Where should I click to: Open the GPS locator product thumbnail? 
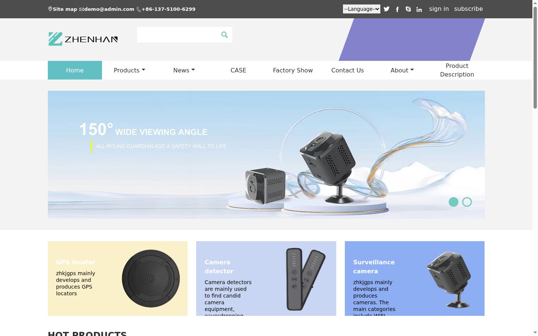pyautogui.click(x=151, y=279)
